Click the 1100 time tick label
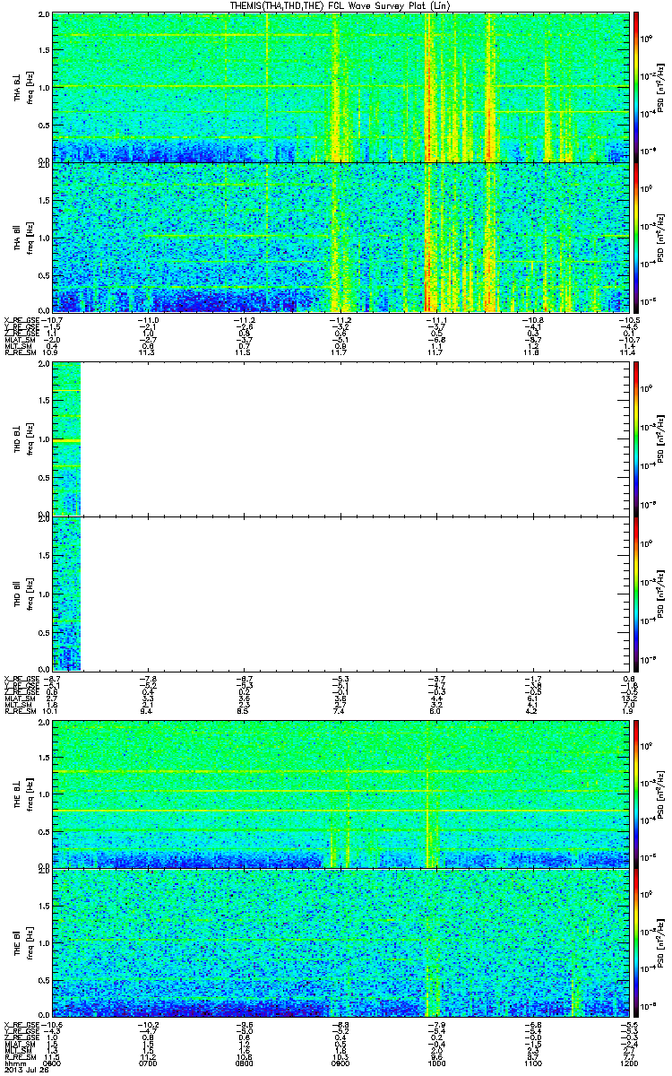 (x=533, y=1064)
